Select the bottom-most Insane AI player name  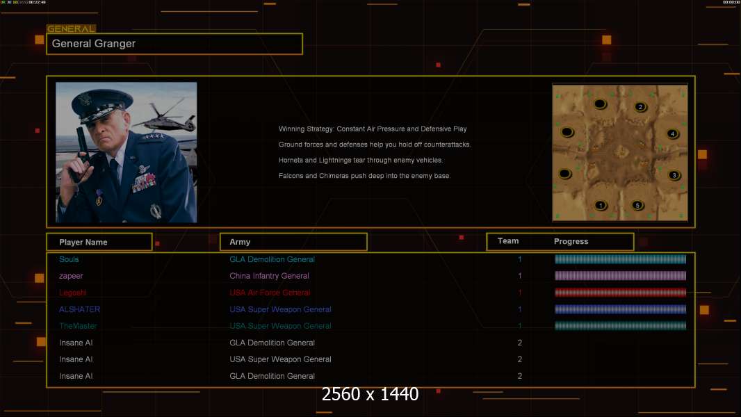tap(76, 376)
